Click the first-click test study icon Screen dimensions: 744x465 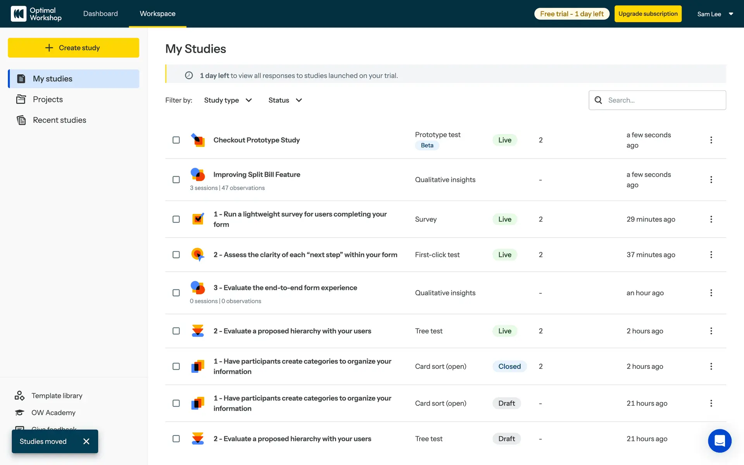coord(198,255)
